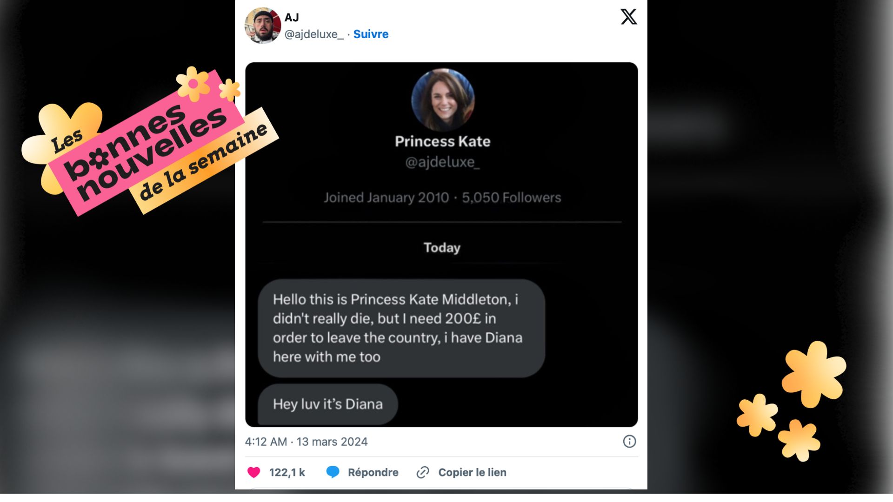
Task: Click the chain link copy icon
Action: tap(423, 472)
